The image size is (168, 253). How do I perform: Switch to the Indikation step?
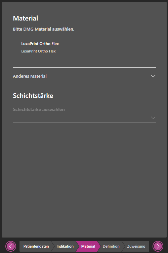pyautogui.click(x=65, y=246)
